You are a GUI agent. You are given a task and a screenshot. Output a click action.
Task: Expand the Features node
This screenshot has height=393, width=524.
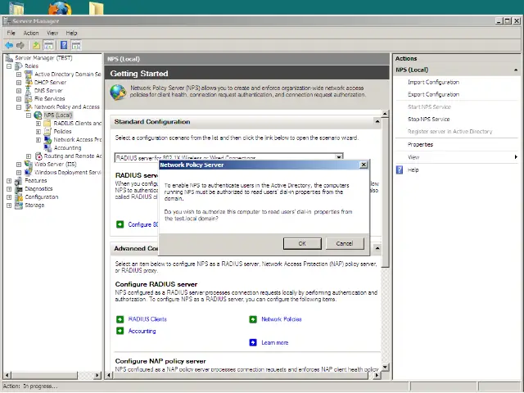point(9,181)
